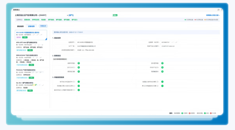Close the 联网确认 dialog
235x130 pixels.
[221, 10]
